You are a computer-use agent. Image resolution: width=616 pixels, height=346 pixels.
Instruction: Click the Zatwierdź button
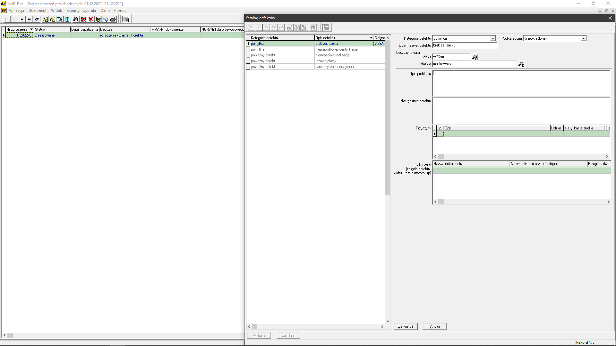coord(406,326)
